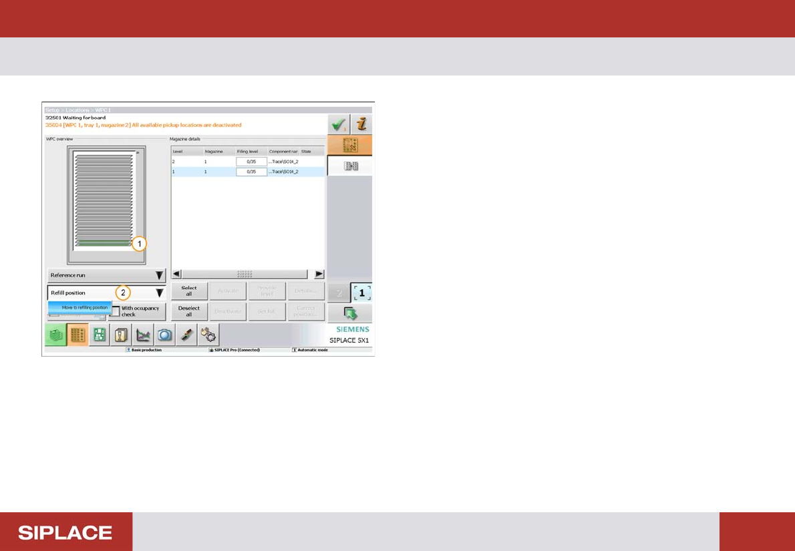Screen dimensions: 795x551
Task: Click the 'Details...' button
Action: click(x=306, y=291)
